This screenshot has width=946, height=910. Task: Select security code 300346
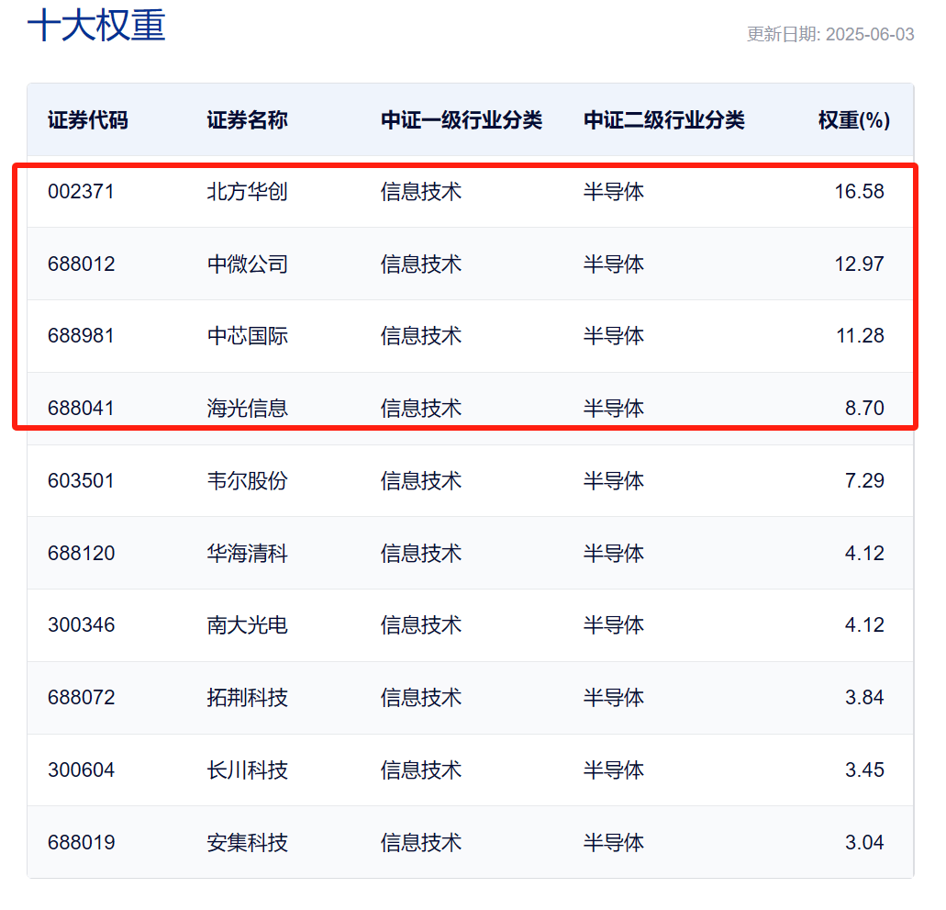point(81,625)
